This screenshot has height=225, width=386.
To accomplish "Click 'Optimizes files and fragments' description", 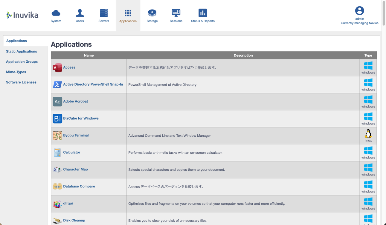I will click(x=207, y=204).
